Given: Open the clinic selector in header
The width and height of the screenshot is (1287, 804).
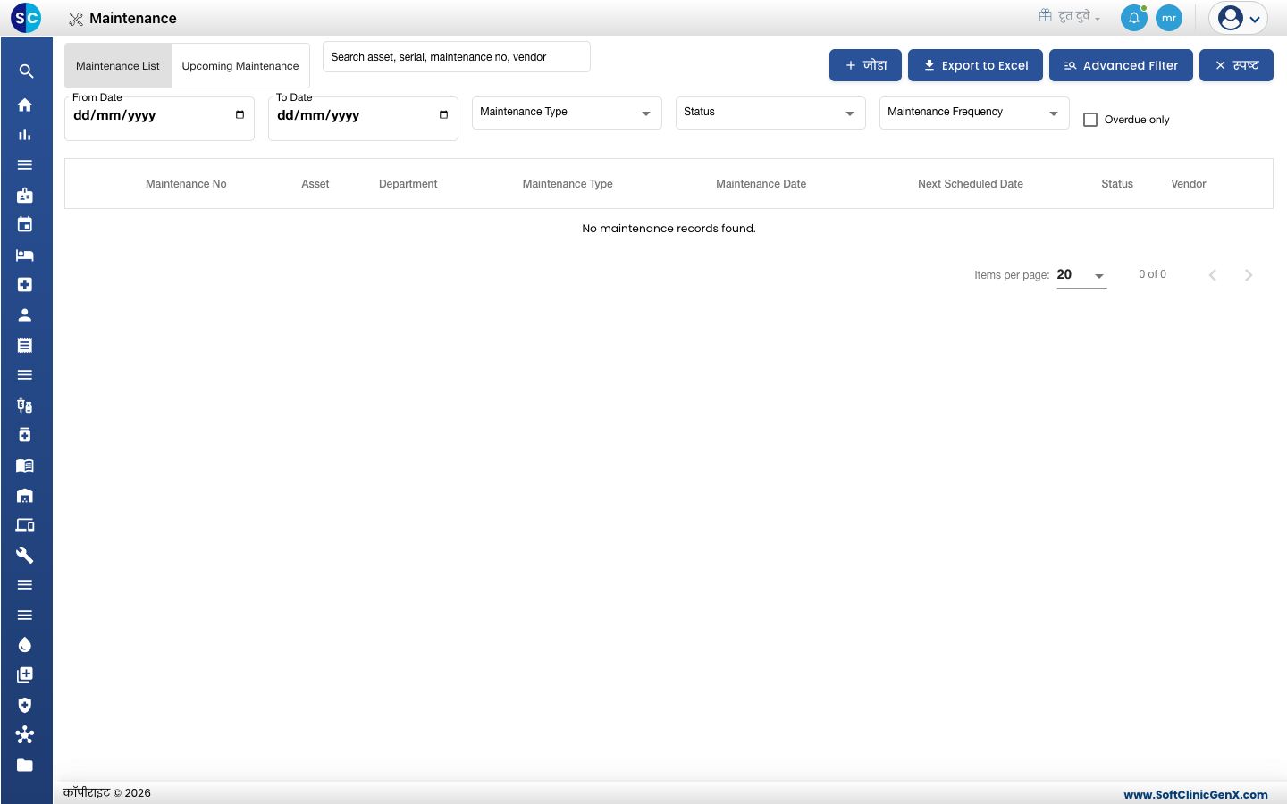Looking at the screenshot, I should coord(1069,16).
